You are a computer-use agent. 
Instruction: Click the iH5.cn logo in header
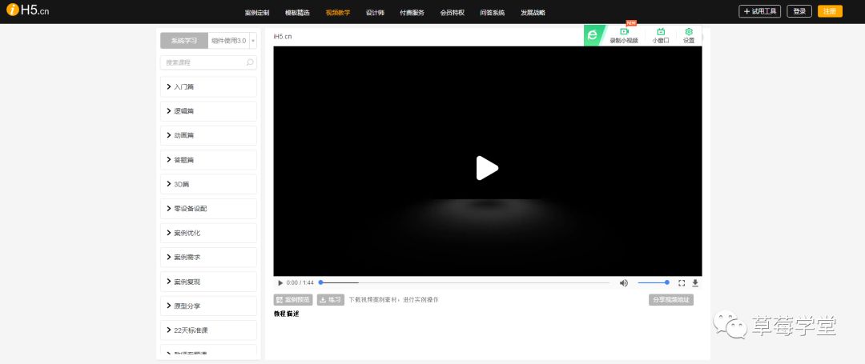pyautogui.click(x=30, y=11)
